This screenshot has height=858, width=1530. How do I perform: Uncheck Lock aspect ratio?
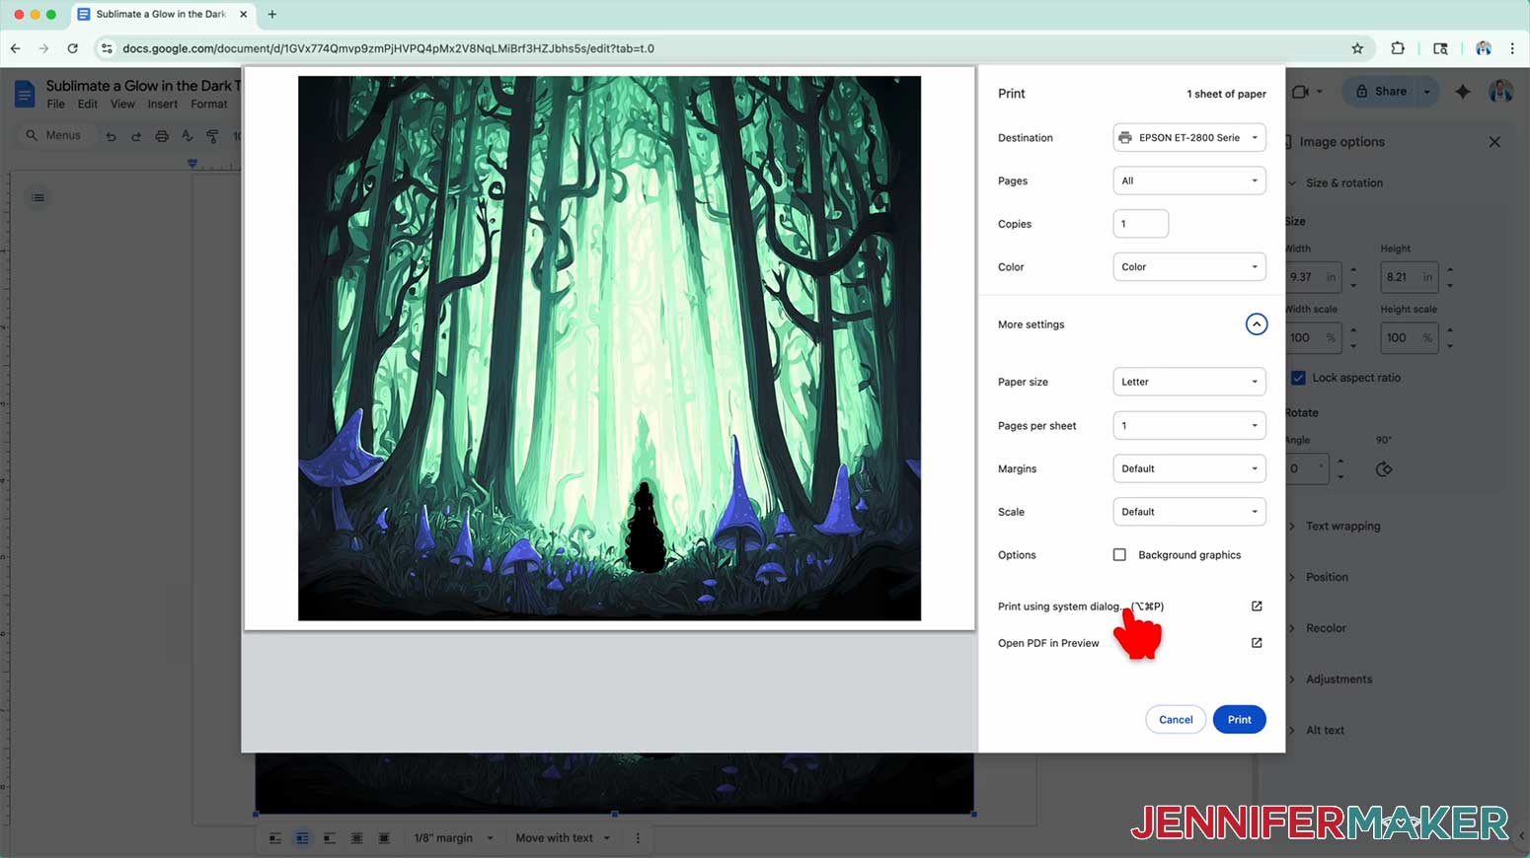click(x=1299, y=378)
